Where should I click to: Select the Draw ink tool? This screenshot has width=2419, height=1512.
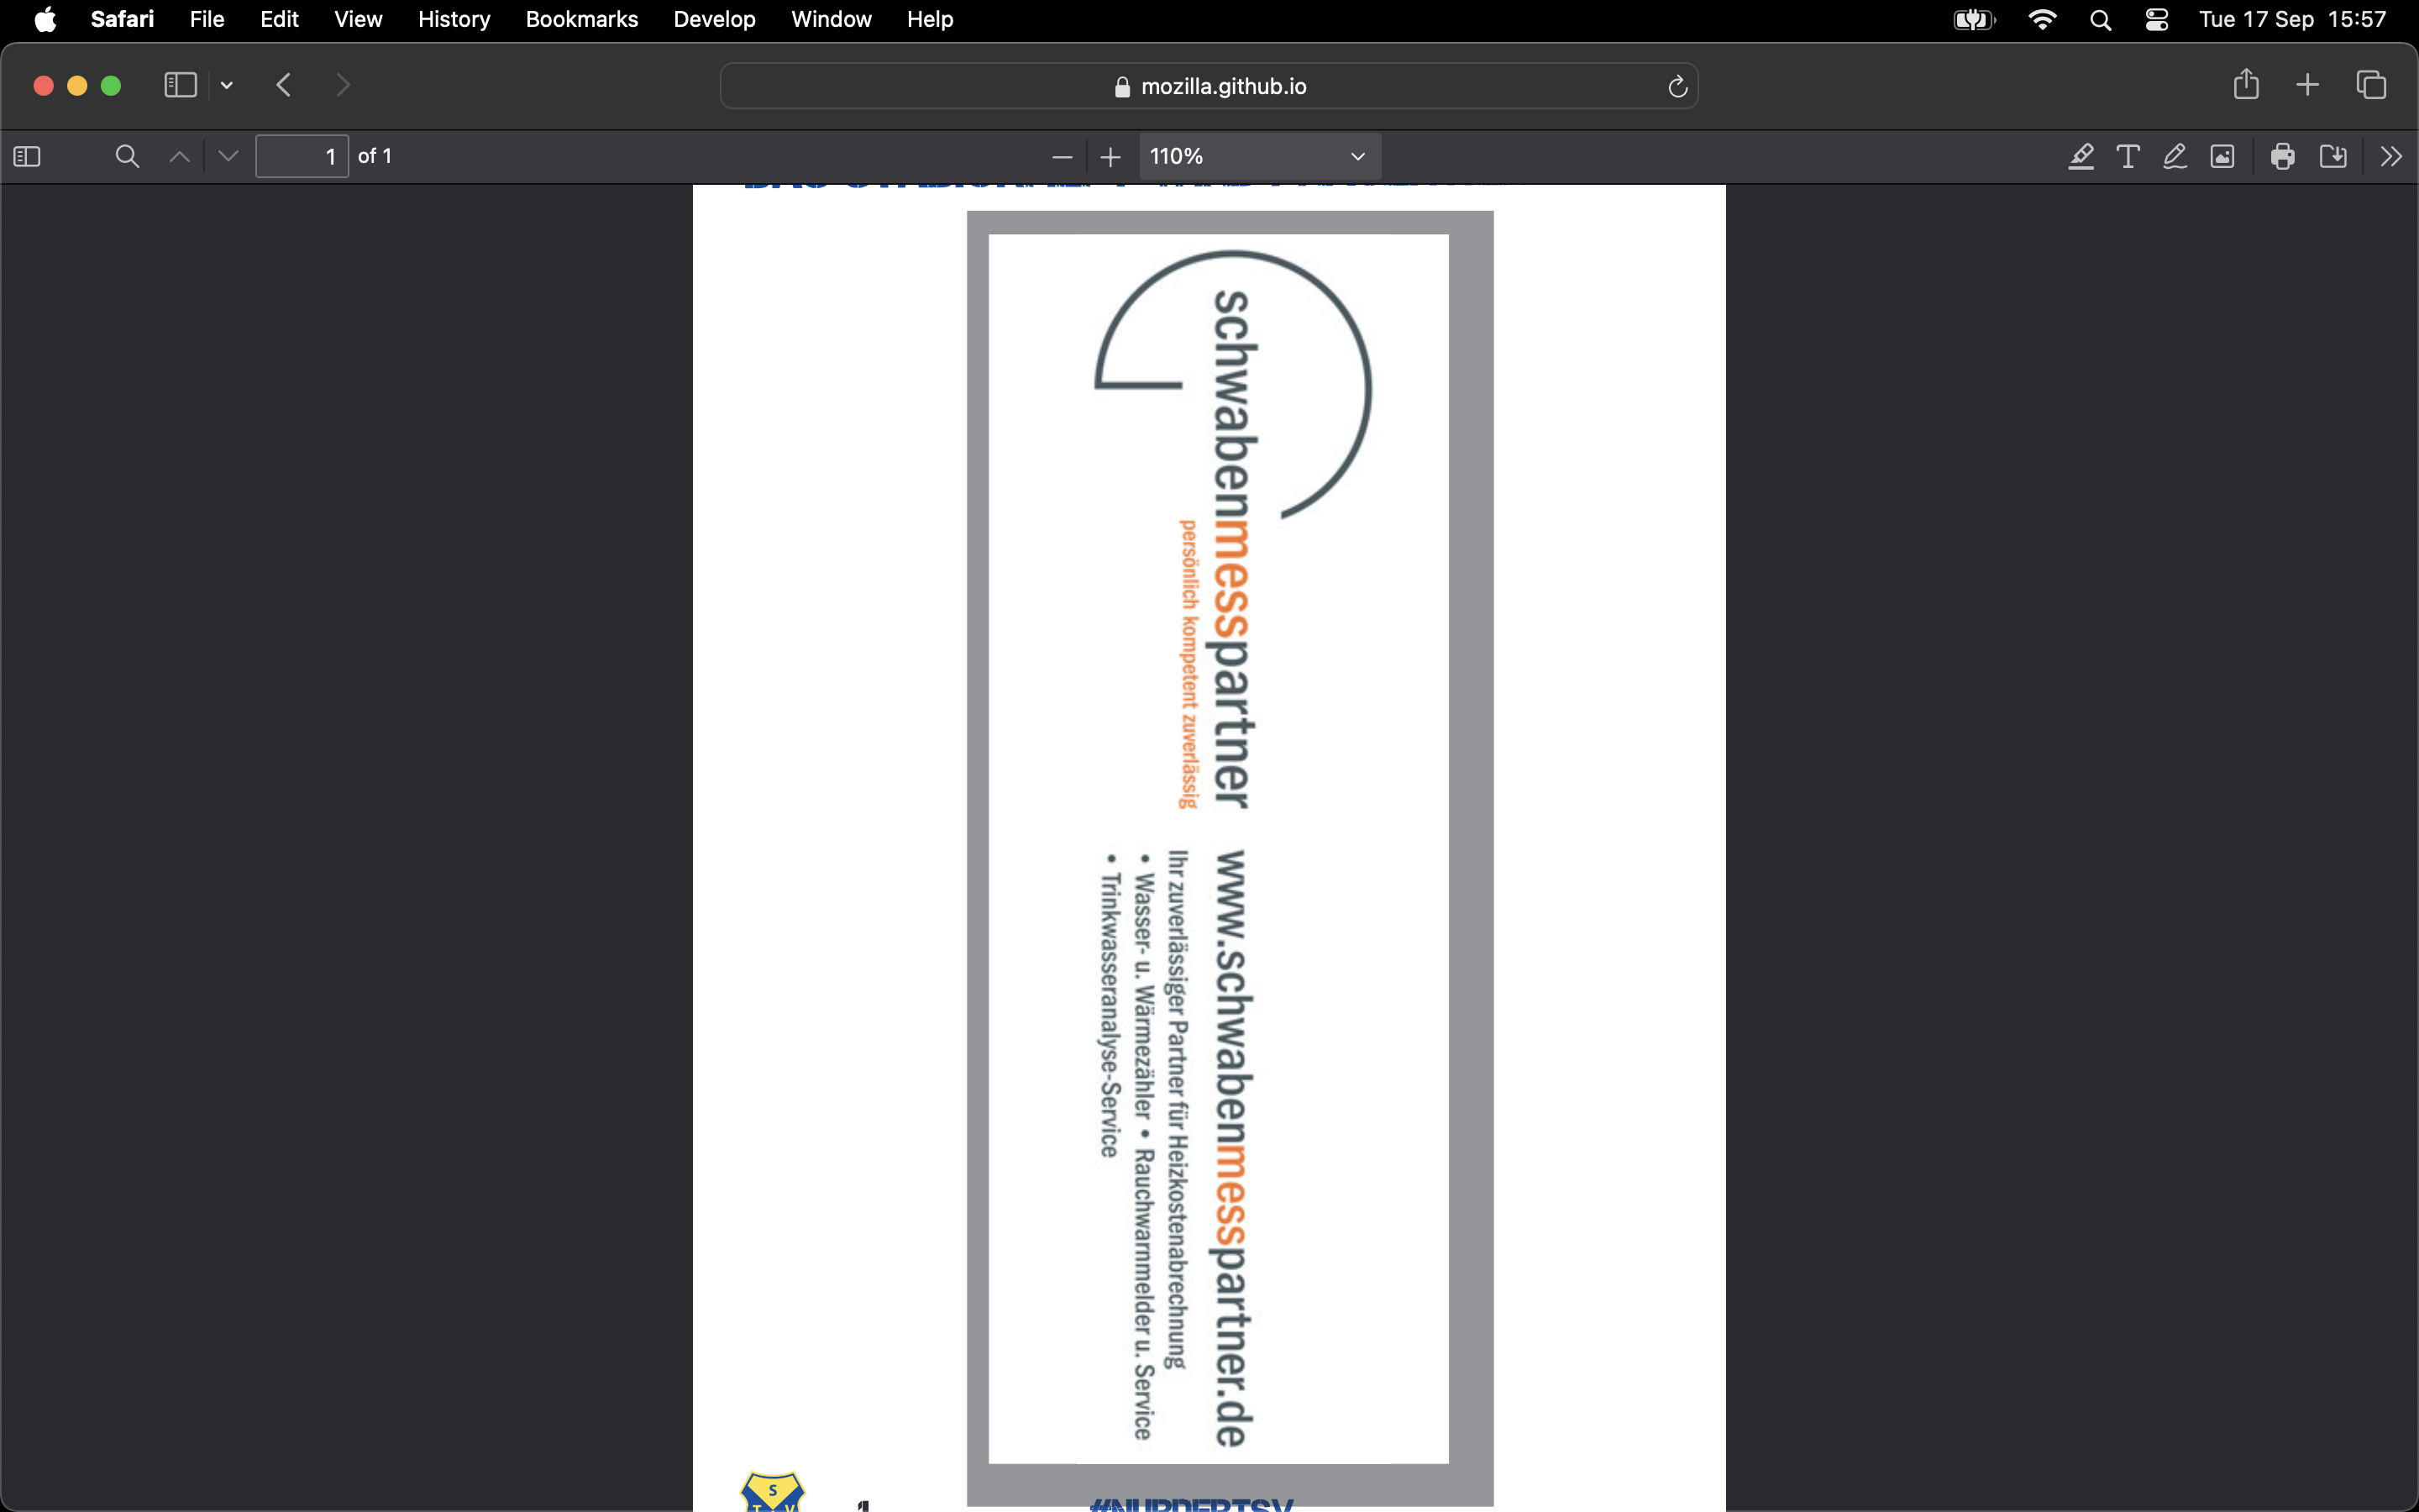[2175, 156]
